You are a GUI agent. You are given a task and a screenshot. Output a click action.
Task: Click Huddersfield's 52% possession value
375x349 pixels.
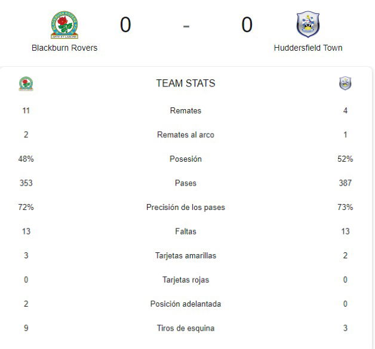pos(345,159)
